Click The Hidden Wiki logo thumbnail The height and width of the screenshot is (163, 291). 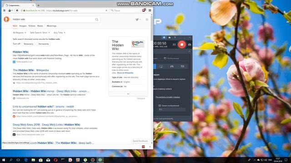click(138, 44)
